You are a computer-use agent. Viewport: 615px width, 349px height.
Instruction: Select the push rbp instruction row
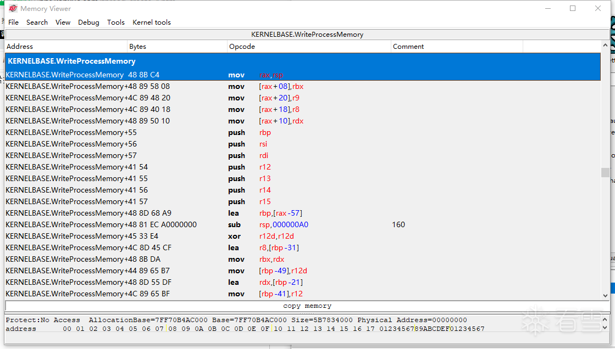(x=303, y=132)
